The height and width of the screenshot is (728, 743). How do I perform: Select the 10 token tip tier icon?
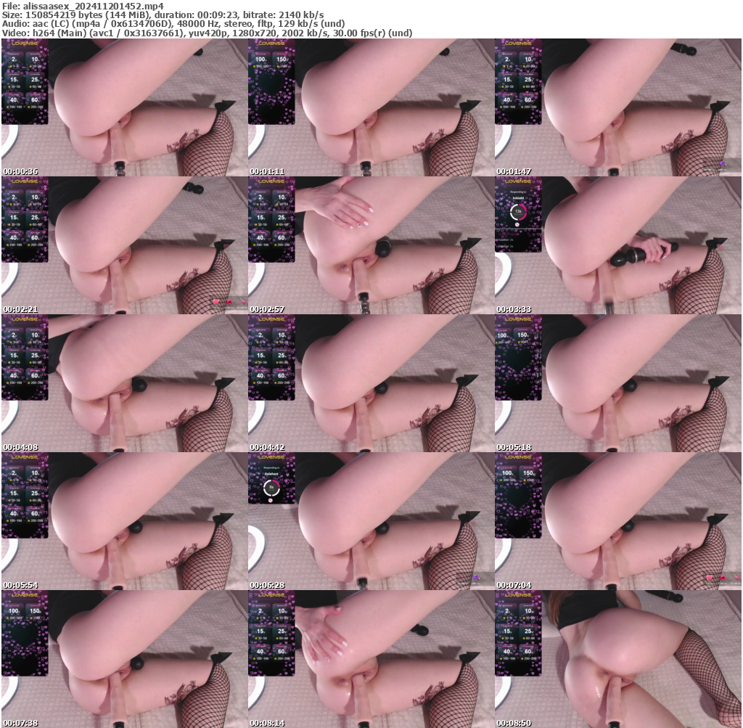click(x=35, y=59)
